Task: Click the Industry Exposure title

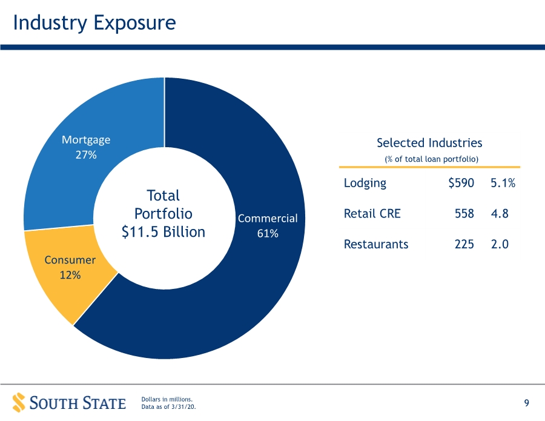Action: [94, 23]
